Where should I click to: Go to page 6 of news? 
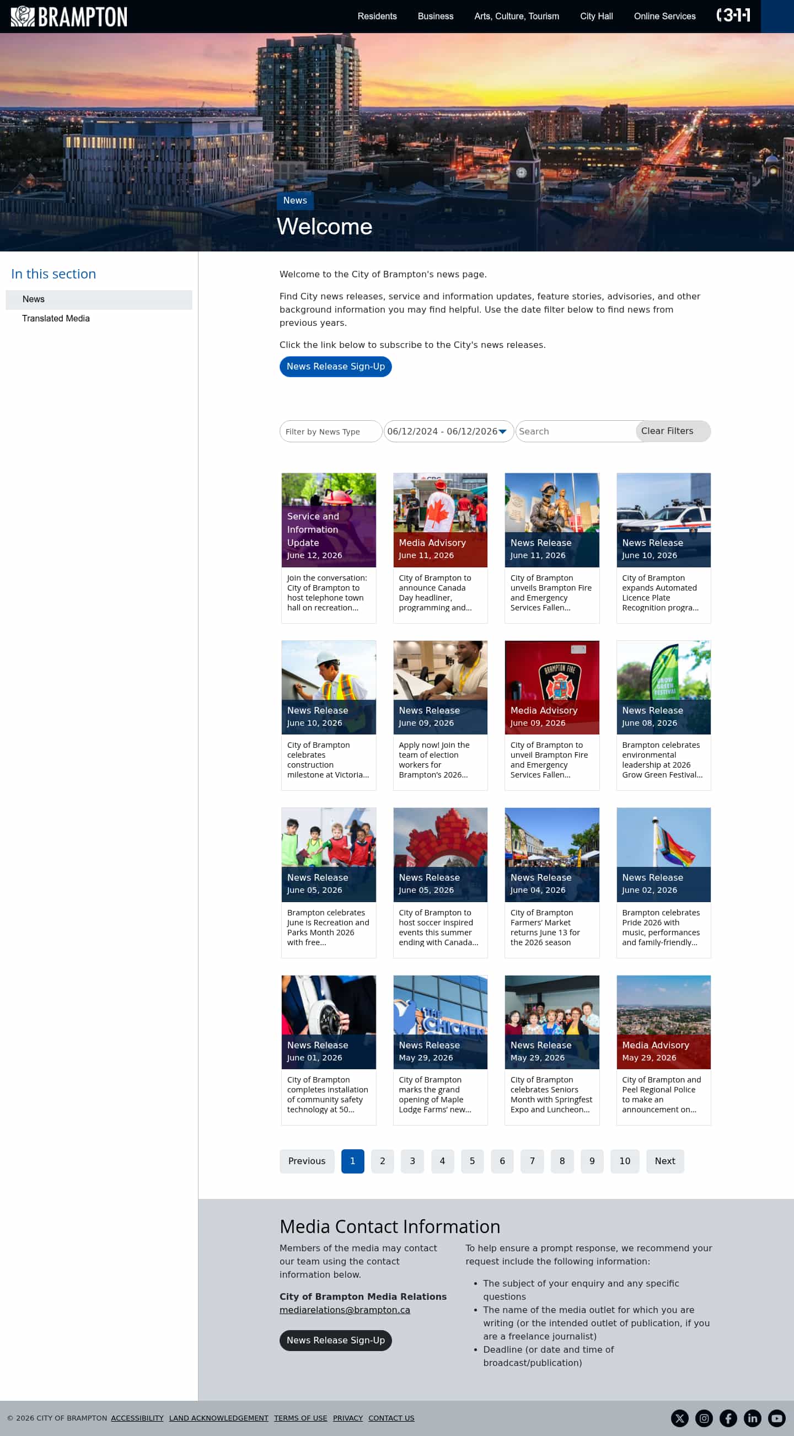click(x=502, y=1161)
